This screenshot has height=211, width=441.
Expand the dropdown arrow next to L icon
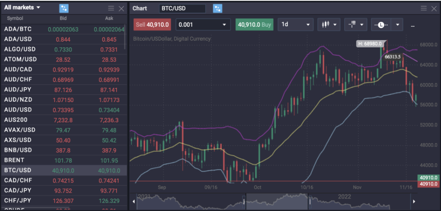[x=397, y=25]
